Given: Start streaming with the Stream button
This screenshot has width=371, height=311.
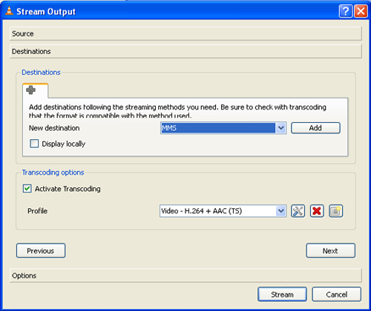Looking at the screenshot, I should pos(282,294).
